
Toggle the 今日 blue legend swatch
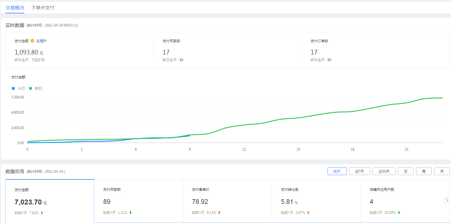13,88
